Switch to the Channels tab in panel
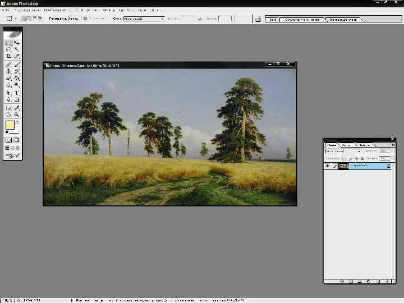The height and width of the screenshot is (303, 404). [346, 145]
